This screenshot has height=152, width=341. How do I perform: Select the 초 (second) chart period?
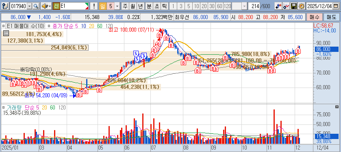coord(156,6)
